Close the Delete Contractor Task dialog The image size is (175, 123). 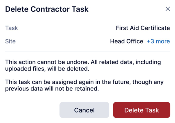pos(168,9)
